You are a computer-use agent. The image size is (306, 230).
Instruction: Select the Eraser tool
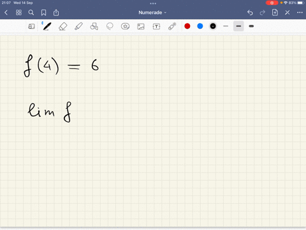point(62,26)
